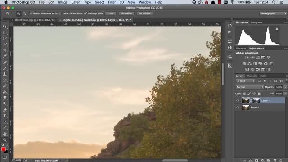
Task: Toggle lock transparent pixels
Action: pos(244,94)
